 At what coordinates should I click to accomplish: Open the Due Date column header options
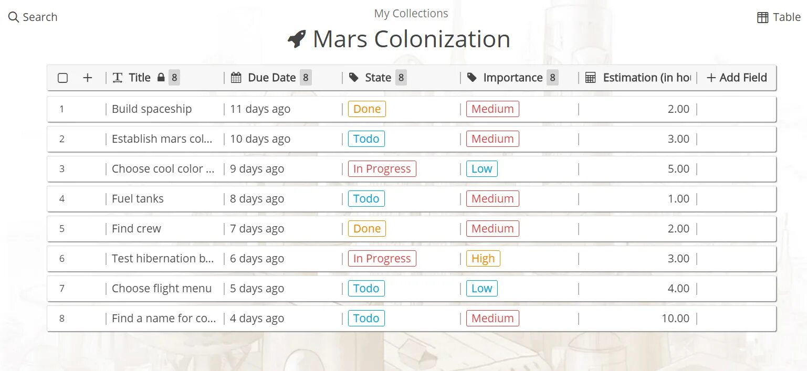(271, 78)
